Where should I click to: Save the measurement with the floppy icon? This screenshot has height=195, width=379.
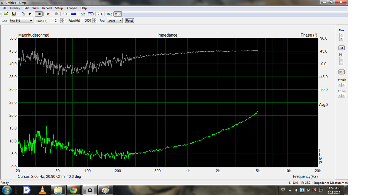point(14,14)
